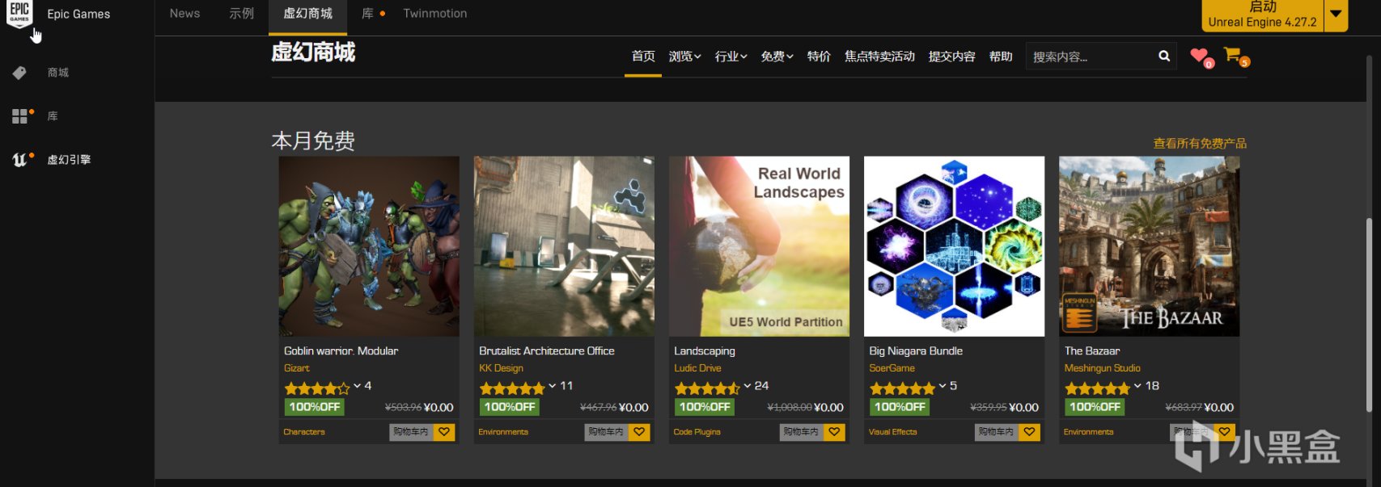This screenshot has width=1381, height=487.
Task: Open Brutalist Architecture Office thumbnail
Action: (564, 246)
